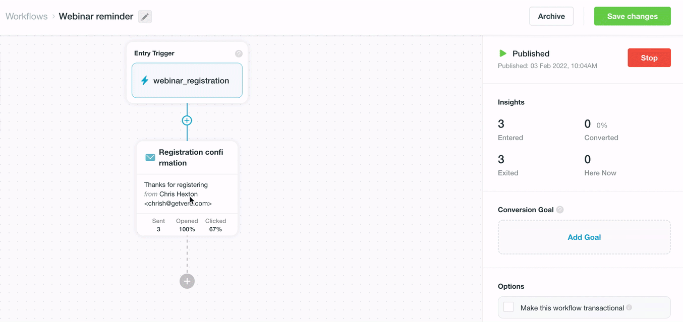Screen dimensions: 683x322
Task: Click the Thanks for registering subject line
Action: click(x=176, y=185)
